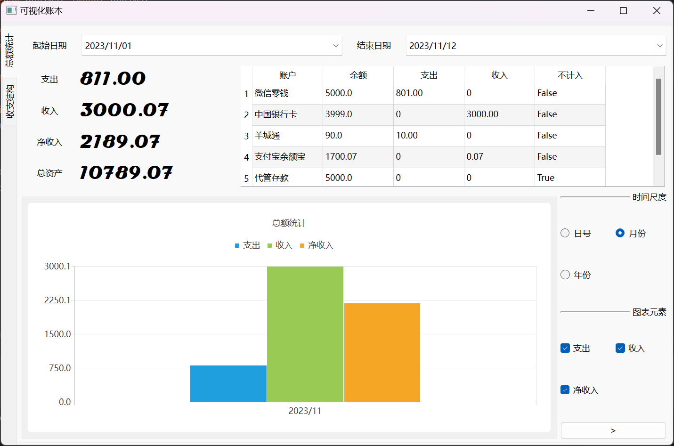The image size is (674, 446).
Task: Expand the 结束日期 date dropdown
Action: pyautogui.click(x=659, y=46)
